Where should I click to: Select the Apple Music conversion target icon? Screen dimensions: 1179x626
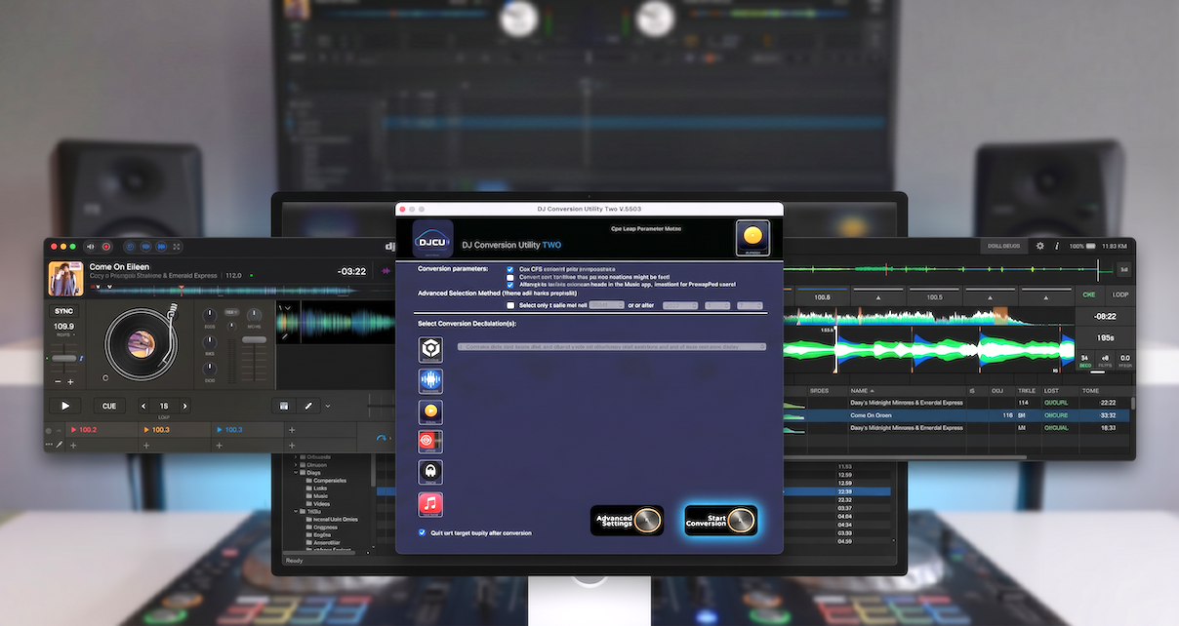pyautogui.click(x=430, y=504)
